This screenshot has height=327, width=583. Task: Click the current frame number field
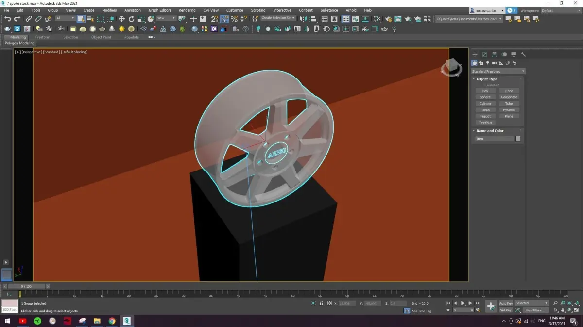463,310
